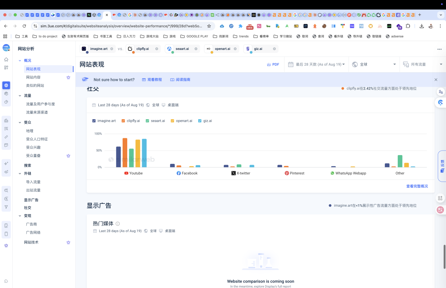This screenshot has height=288, width=446.
Task: Open 显示广告 in the sidebar
Action: pyautogui.click(x=31, y=200)
